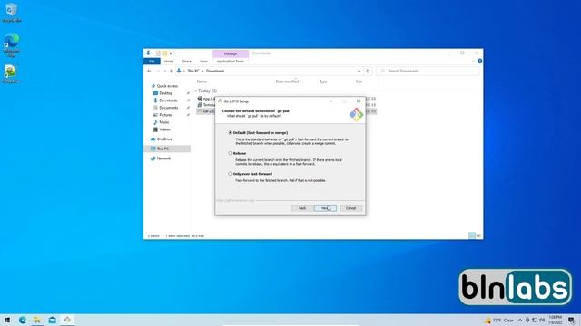Open the green notepad desktop shortcut
This screenshot has height=326, width=581.
click(x=11, y=74)
